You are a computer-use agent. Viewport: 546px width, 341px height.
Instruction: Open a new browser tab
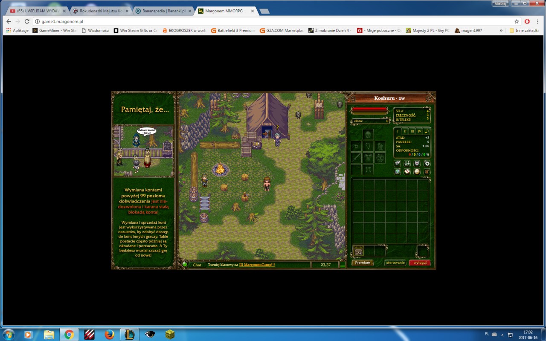click(x=264, y=11)
